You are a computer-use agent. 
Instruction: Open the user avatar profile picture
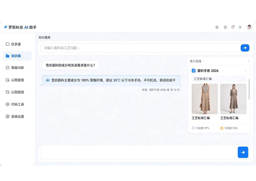click(x=249, y=27)
